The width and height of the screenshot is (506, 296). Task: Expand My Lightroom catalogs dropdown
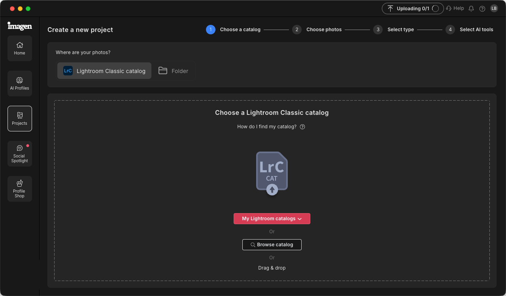[272, 219]
